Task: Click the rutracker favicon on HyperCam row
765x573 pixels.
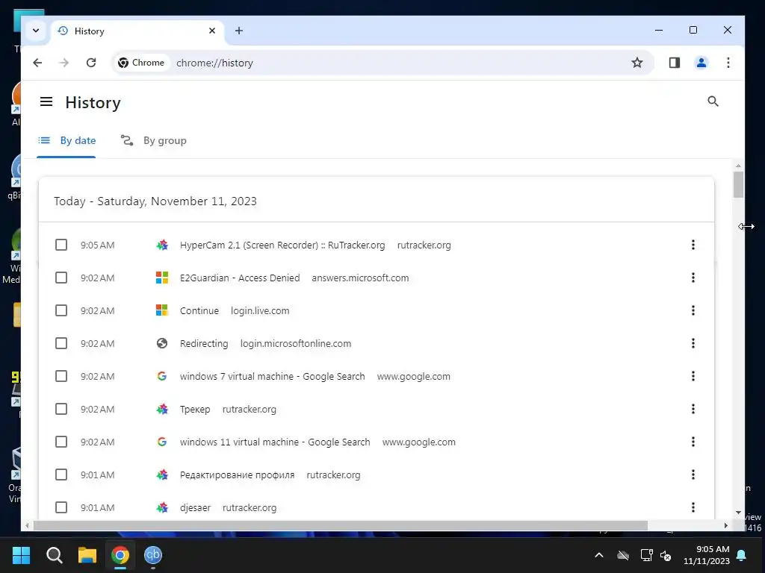Action: [162, 245]
